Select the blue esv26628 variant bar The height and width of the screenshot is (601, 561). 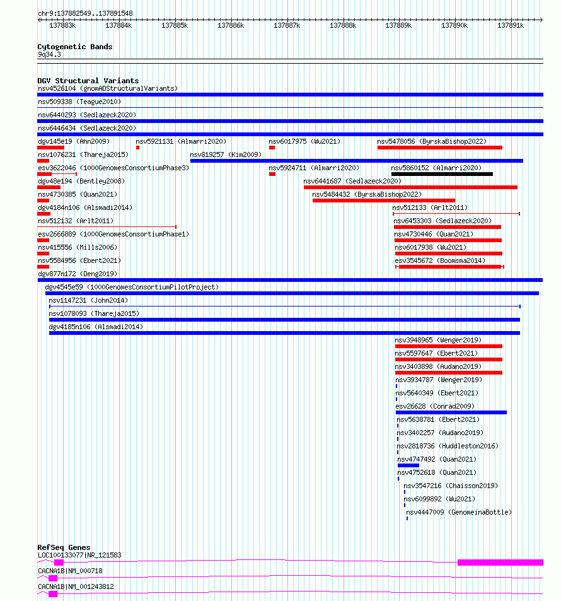(x=451, y=412)
